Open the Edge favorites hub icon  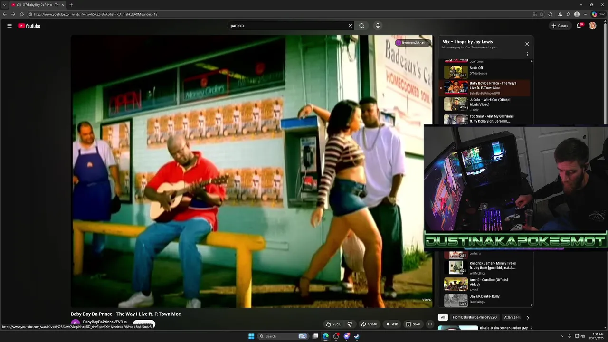[568, 14]
